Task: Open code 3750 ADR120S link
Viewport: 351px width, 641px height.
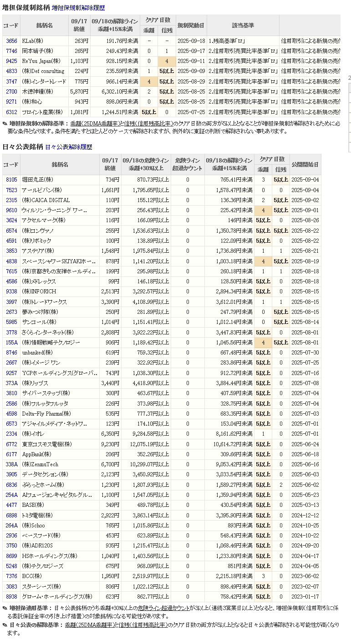Action: click(x=11, y=545)
